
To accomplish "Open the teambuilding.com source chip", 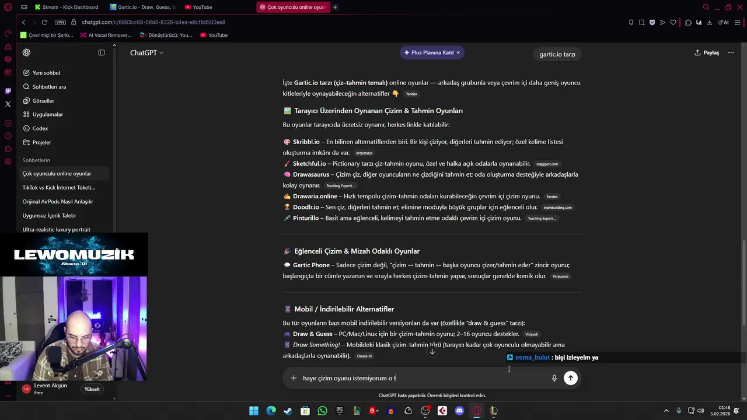I will pos(557,207).
